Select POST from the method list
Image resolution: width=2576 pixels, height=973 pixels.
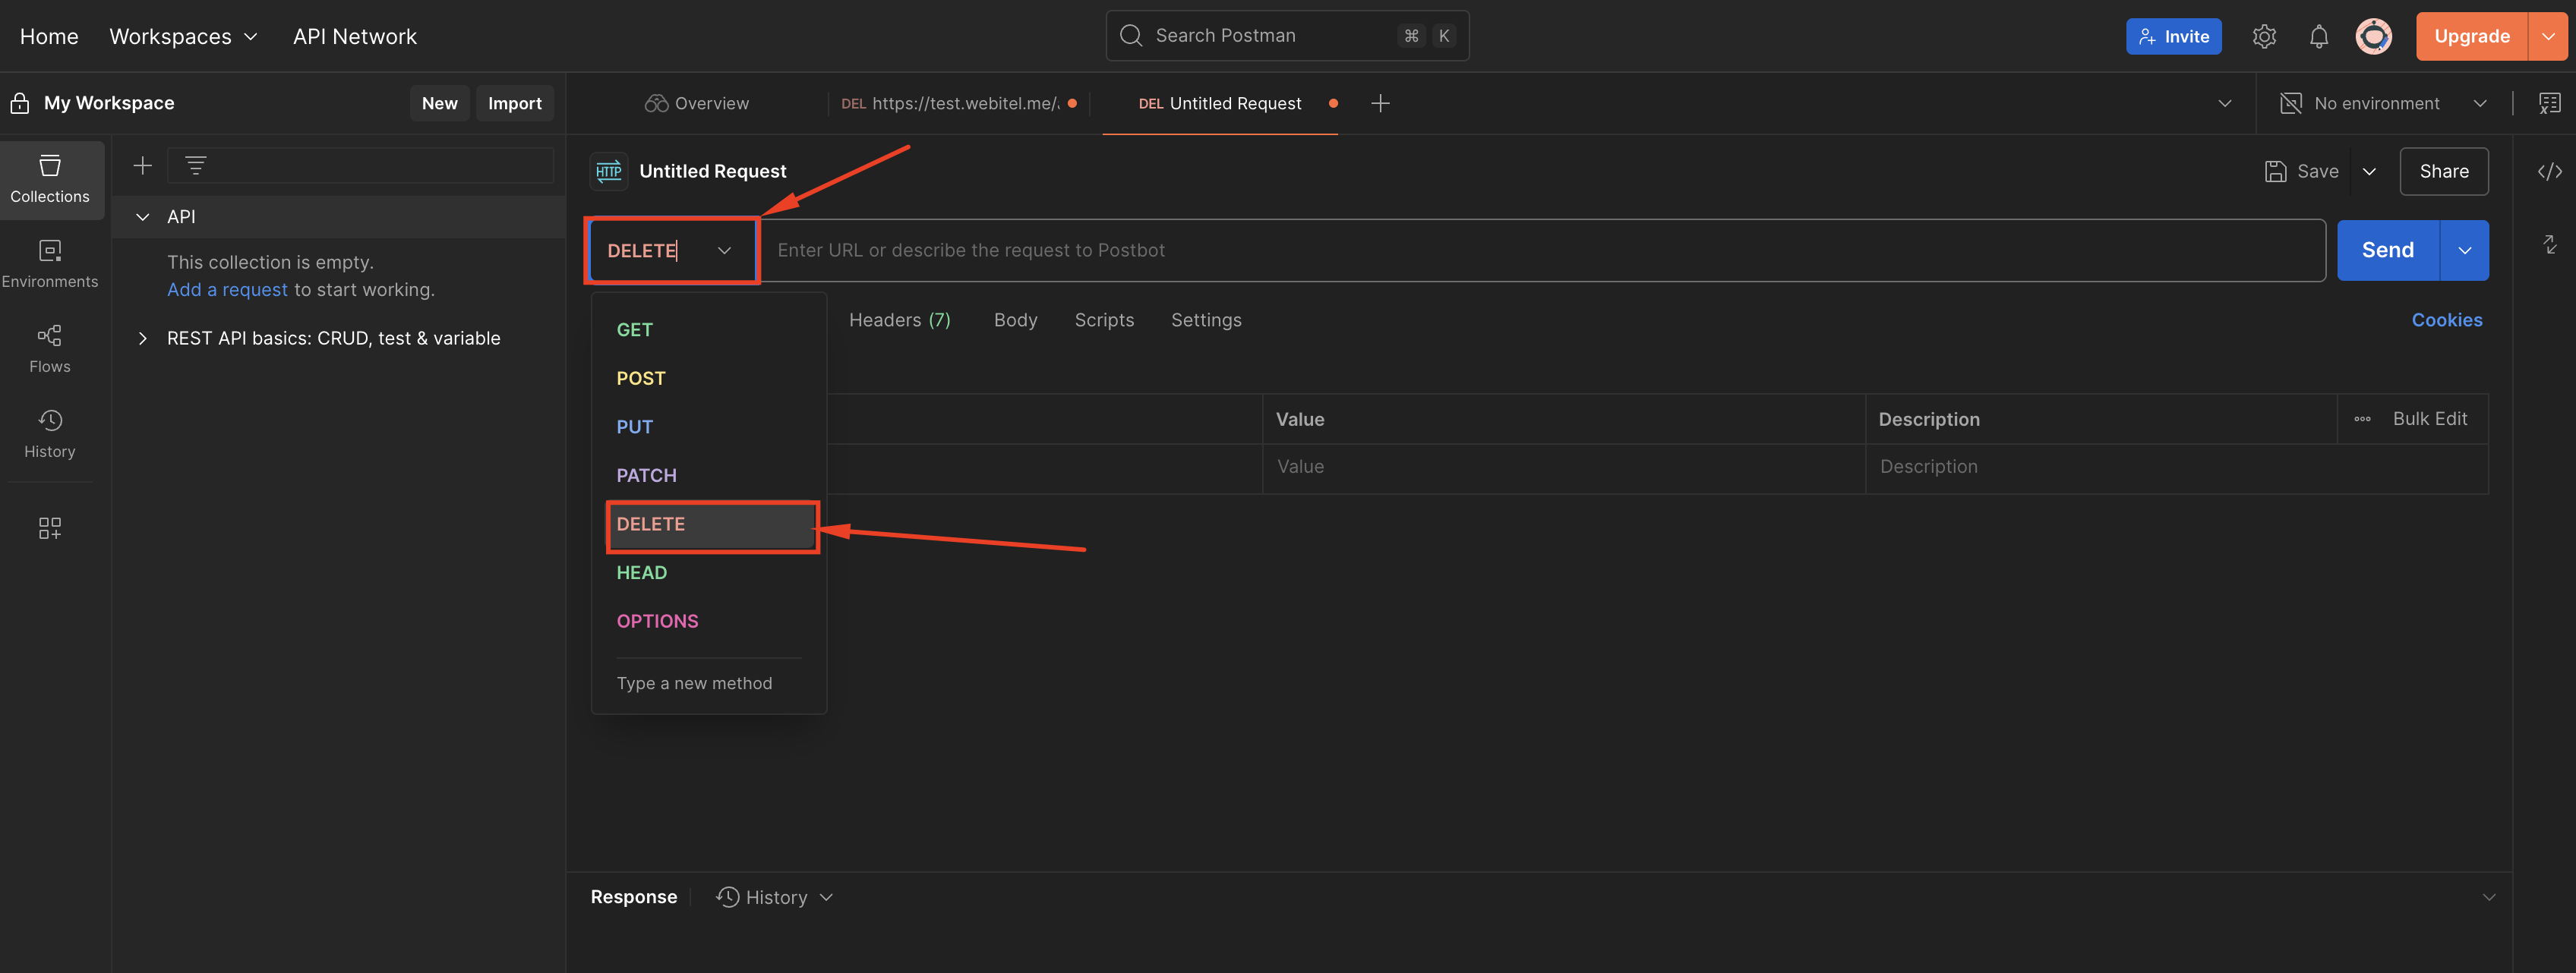709,379
